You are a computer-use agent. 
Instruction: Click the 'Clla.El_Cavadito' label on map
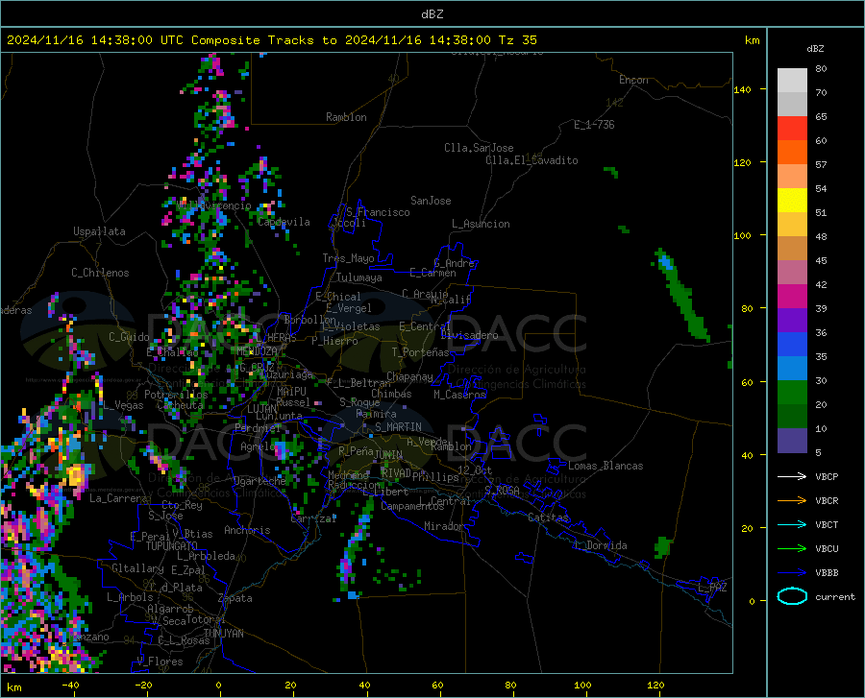coord(531,160)
